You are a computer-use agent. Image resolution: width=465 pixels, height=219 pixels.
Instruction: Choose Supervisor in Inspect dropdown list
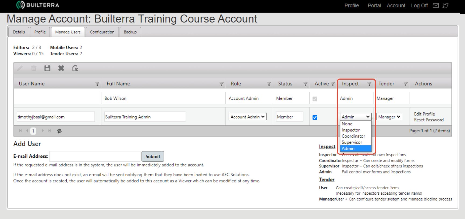pyautogui.click(x=356, y=142)
